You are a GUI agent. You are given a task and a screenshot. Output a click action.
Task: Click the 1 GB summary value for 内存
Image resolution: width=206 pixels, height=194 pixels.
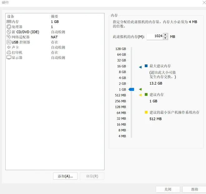(x=55, y=21)
